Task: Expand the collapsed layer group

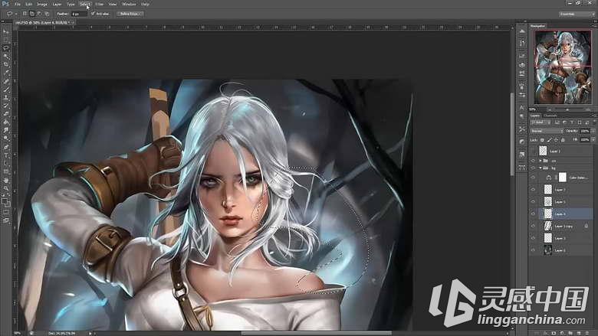Action: click(540, 161)
